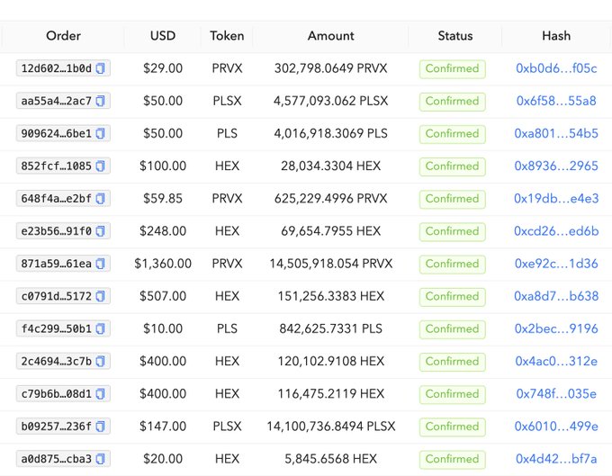Image resolution: width=612 pixels, height=476 pixels.
Task: Open transaction hash 0x6f58…55a8
Action: [556, 101]
